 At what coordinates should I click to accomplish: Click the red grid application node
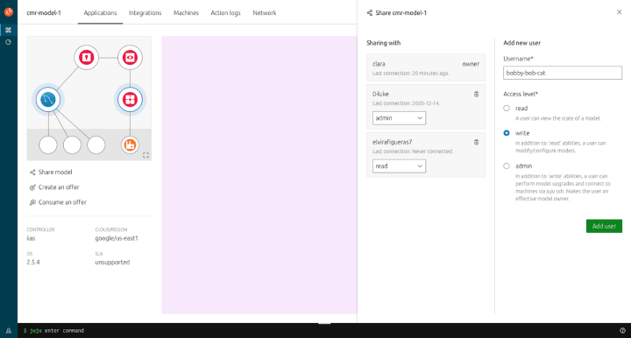(x=130, y=99)
